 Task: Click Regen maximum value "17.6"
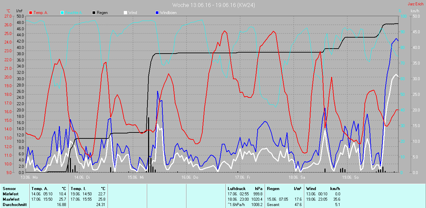pos(298,199)
